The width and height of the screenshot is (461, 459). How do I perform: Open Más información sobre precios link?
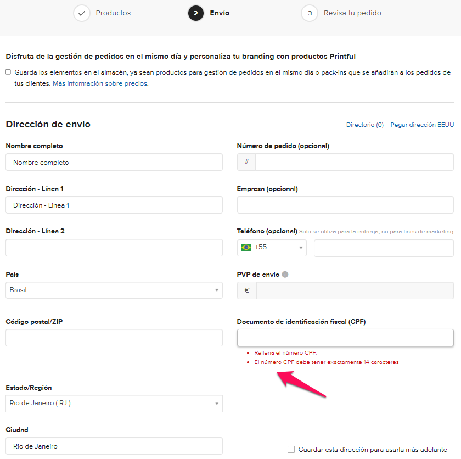coord(100,84)
